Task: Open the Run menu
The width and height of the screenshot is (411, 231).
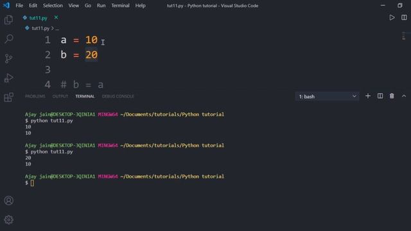Action: pyautogui.click(x=101, y=6)
